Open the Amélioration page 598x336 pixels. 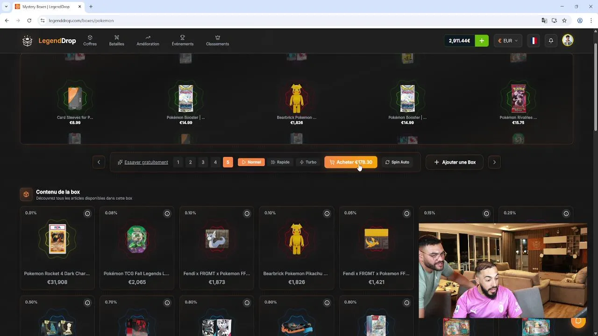148,41
